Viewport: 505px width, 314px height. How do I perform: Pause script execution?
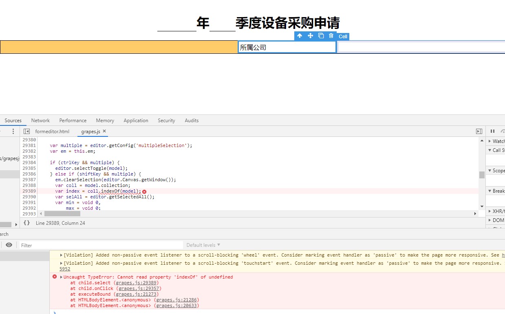(x=492, y=131)
